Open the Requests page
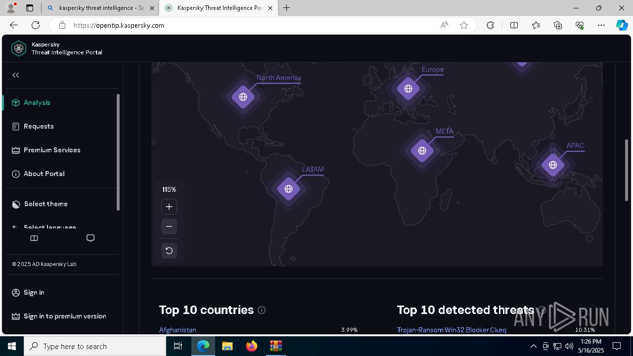Image resolution: width=633 pixels, height=356 pixels. tap(32, 126)
